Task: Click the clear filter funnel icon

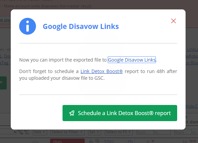Action: [27, 132]
